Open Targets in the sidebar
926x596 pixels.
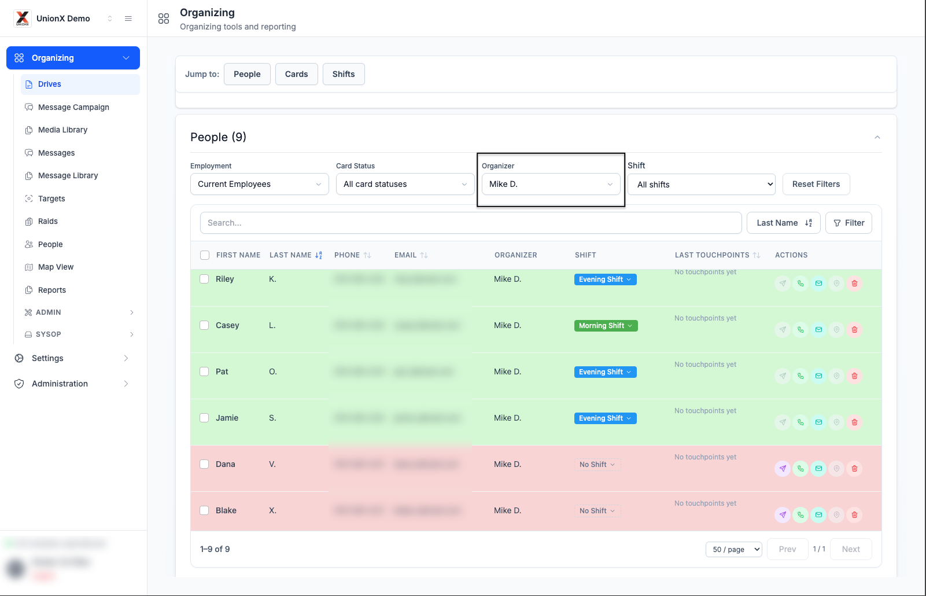[80, 198]
